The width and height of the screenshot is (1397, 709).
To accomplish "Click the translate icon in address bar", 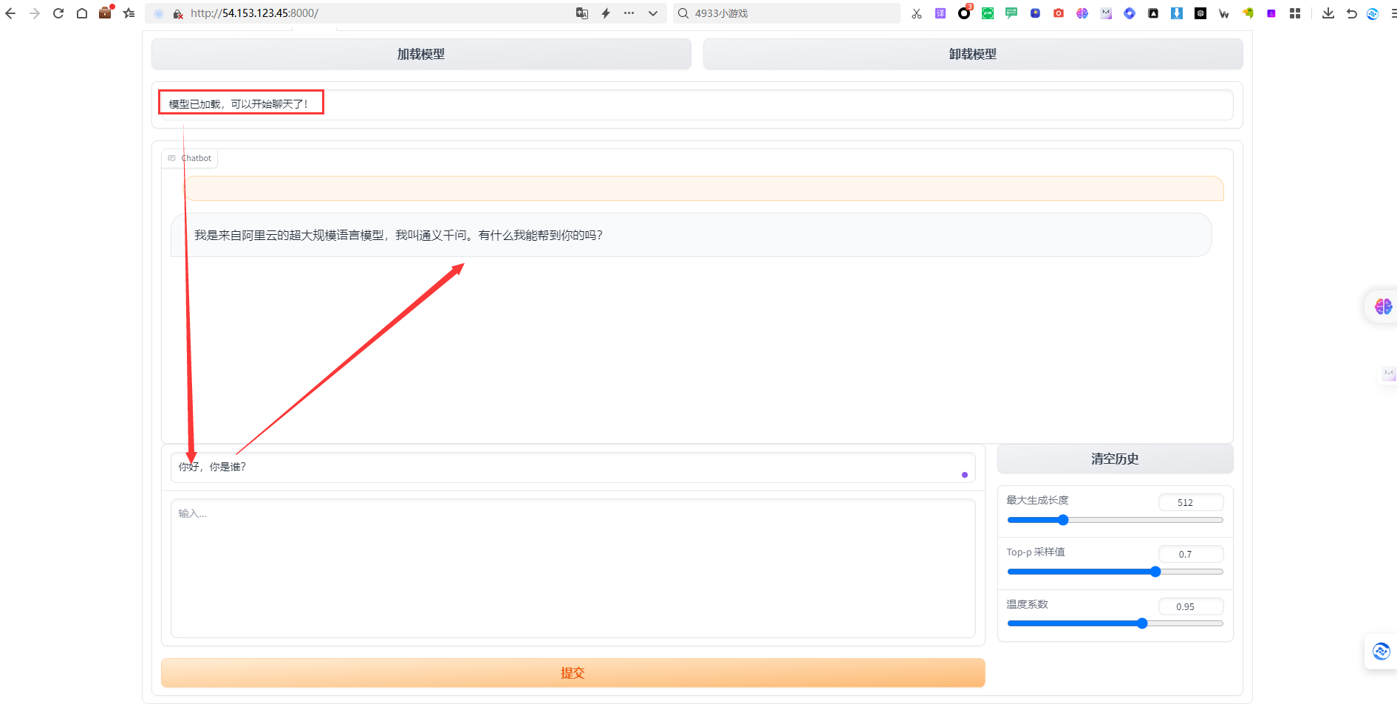I will tap(582, 13).
